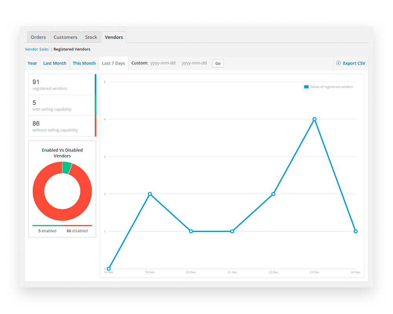This screenshot has width=393, height=314.
Task: Click the blue legend swatch for registered vendors
Action: pyautogui.click(x=306, y=87)
